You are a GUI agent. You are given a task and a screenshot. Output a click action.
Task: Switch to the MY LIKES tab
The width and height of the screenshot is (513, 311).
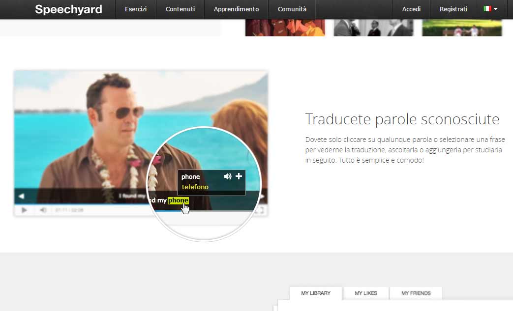[x=366, y=293]
